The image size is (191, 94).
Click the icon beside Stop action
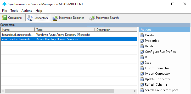click(x=142, y=63)
